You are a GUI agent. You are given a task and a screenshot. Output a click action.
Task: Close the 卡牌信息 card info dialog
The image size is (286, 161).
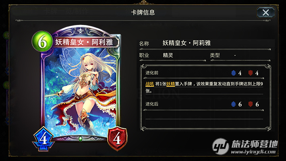[x=266, y=13]
